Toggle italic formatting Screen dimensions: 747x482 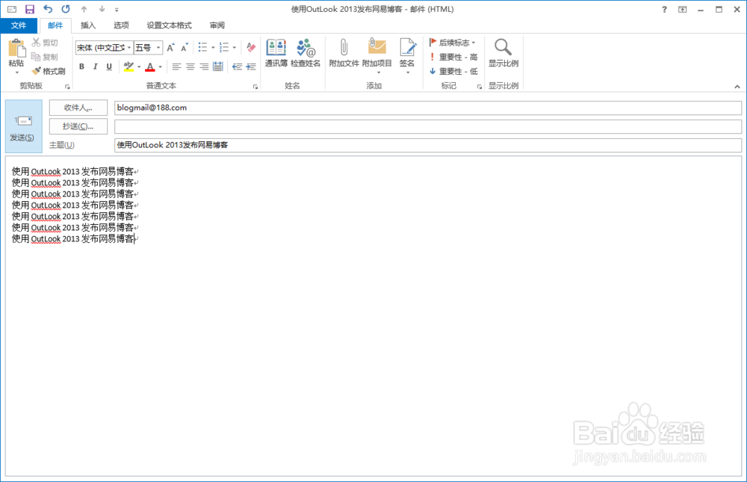(x=96, y=67)
